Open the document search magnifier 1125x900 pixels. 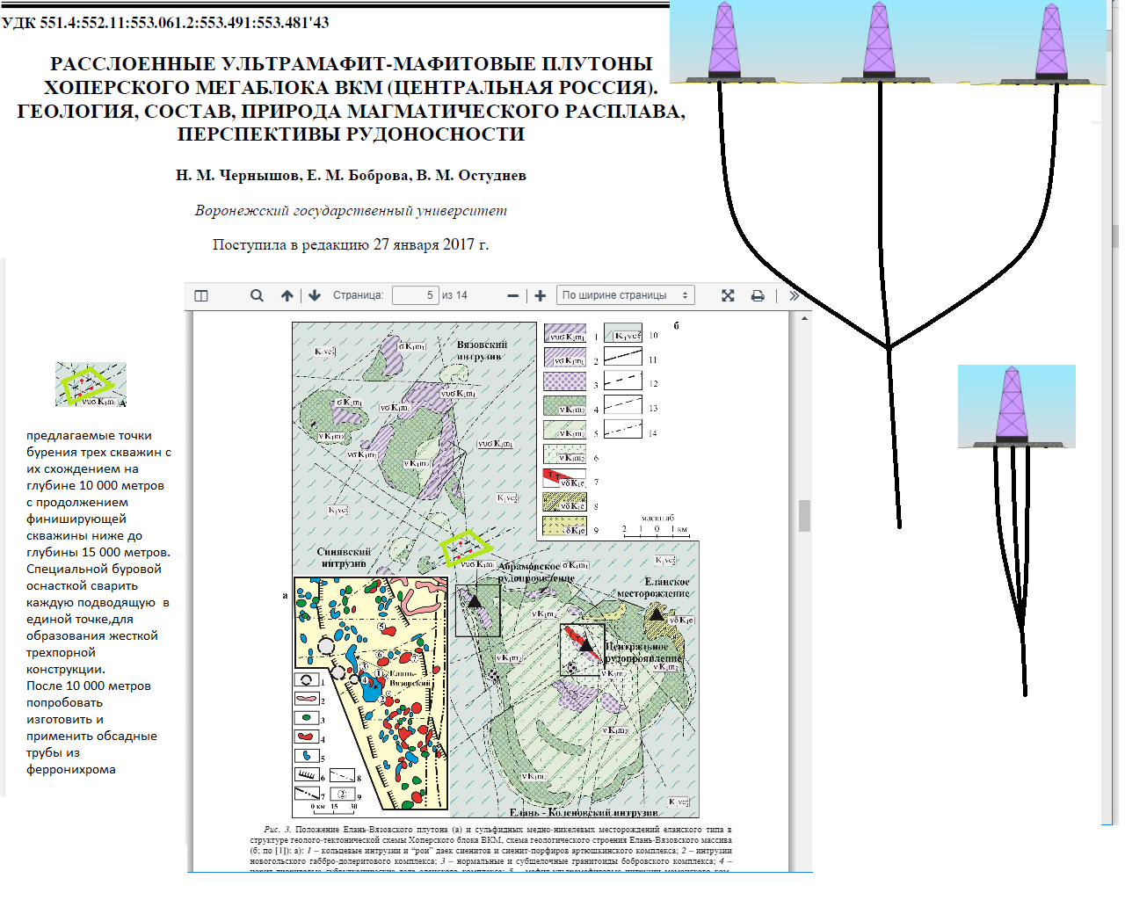coord(257,296)
